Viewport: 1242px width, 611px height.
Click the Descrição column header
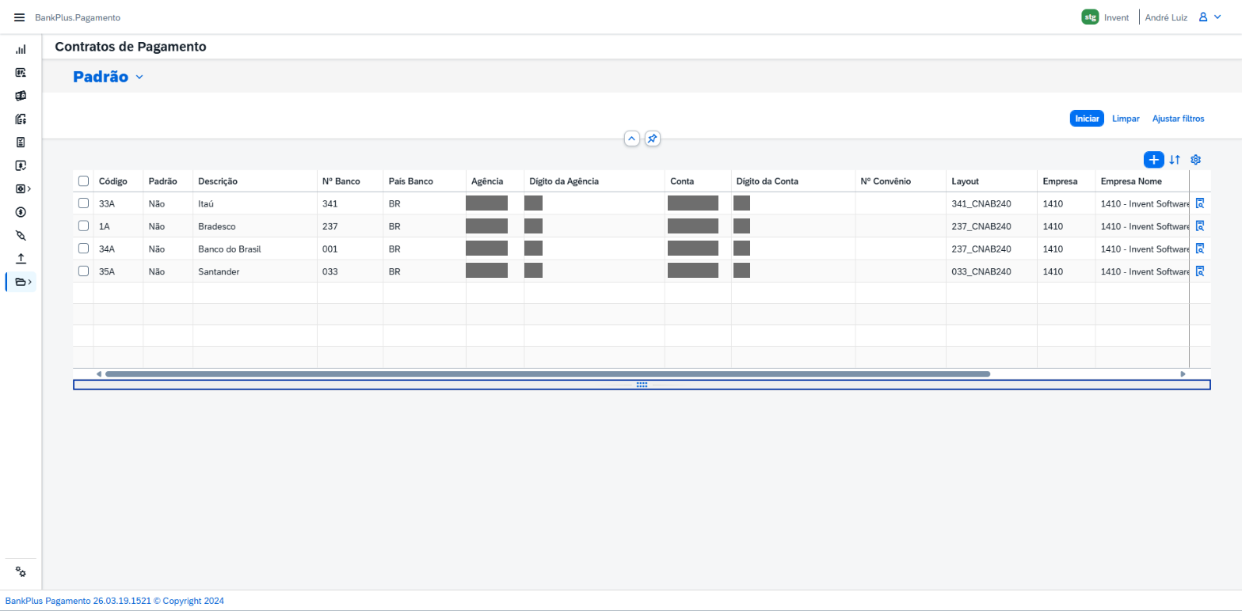tap(255, 181)
